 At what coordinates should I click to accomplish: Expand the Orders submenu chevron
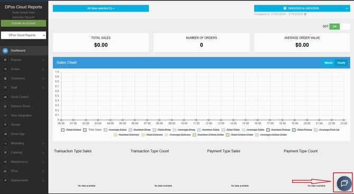click(43, 69)
